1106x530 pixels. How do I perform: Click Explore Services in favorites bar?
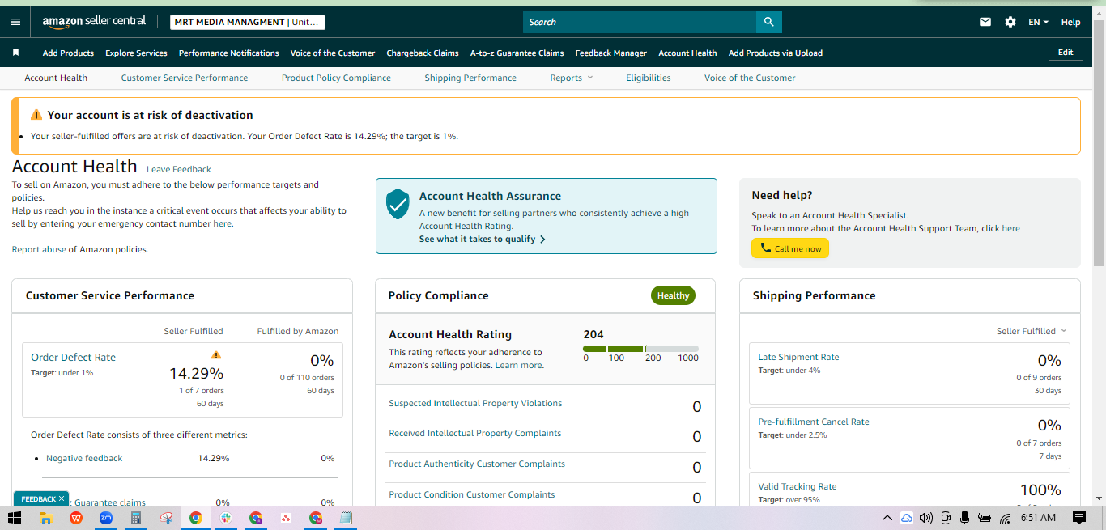tap(136, 53)
